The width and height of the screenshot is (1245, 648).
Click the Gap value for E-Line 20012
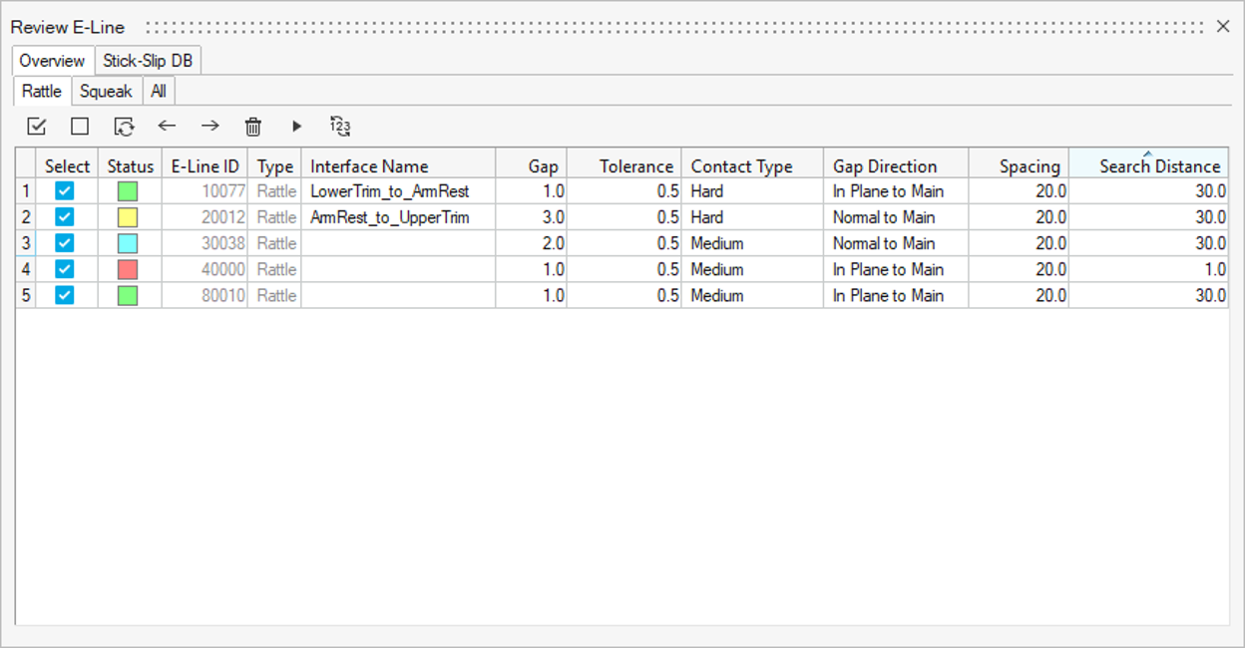click(x=532, y=217)
